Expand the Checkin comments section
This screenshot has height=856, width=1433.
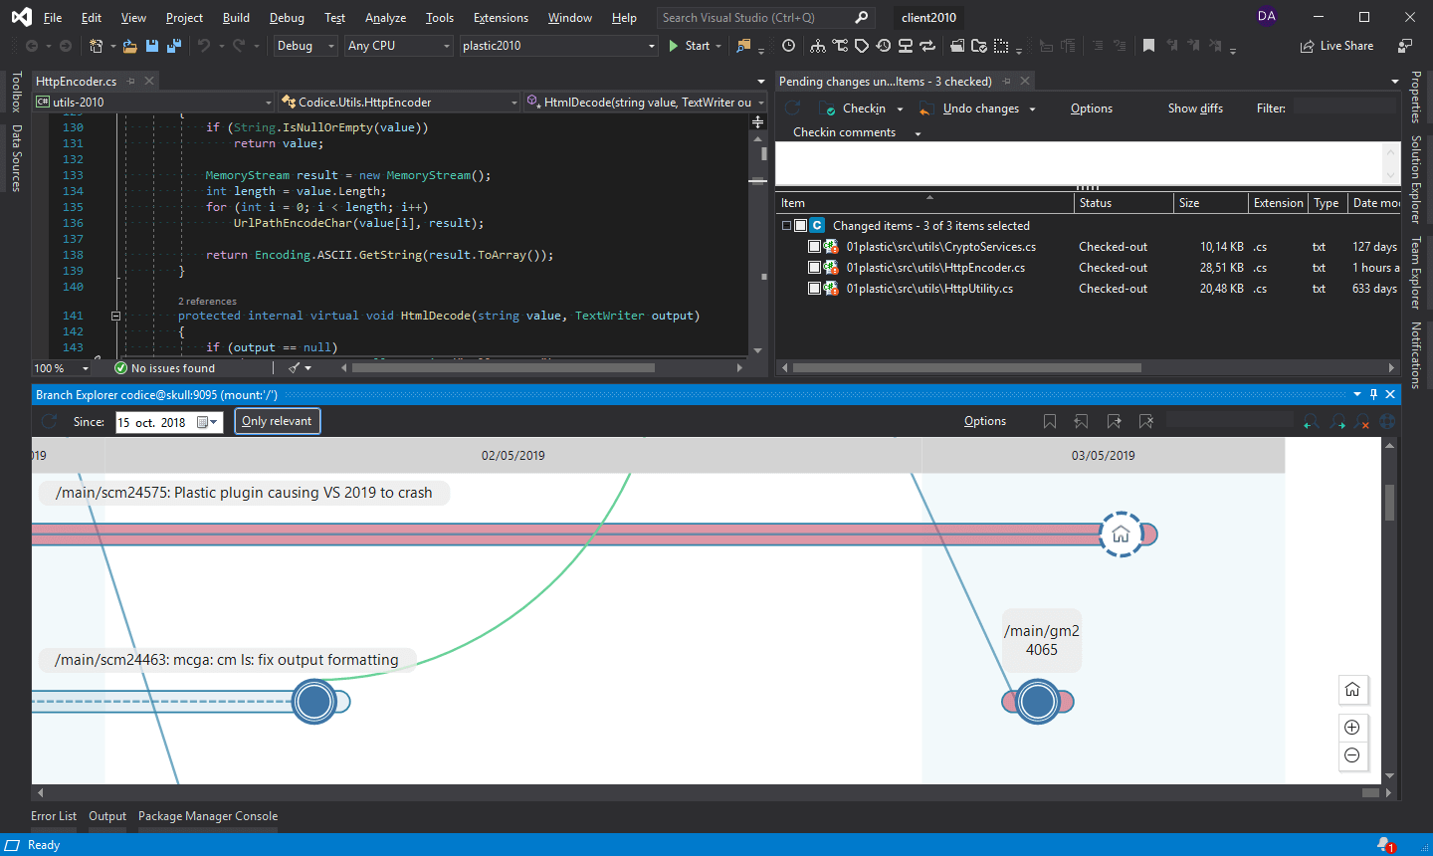(x=917, y=132)
